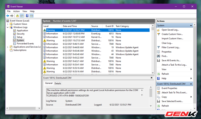Viewport: 201px width, 119px height.
Task: Click Save All Events As disk icon
Action: click(x=159, y=61)
